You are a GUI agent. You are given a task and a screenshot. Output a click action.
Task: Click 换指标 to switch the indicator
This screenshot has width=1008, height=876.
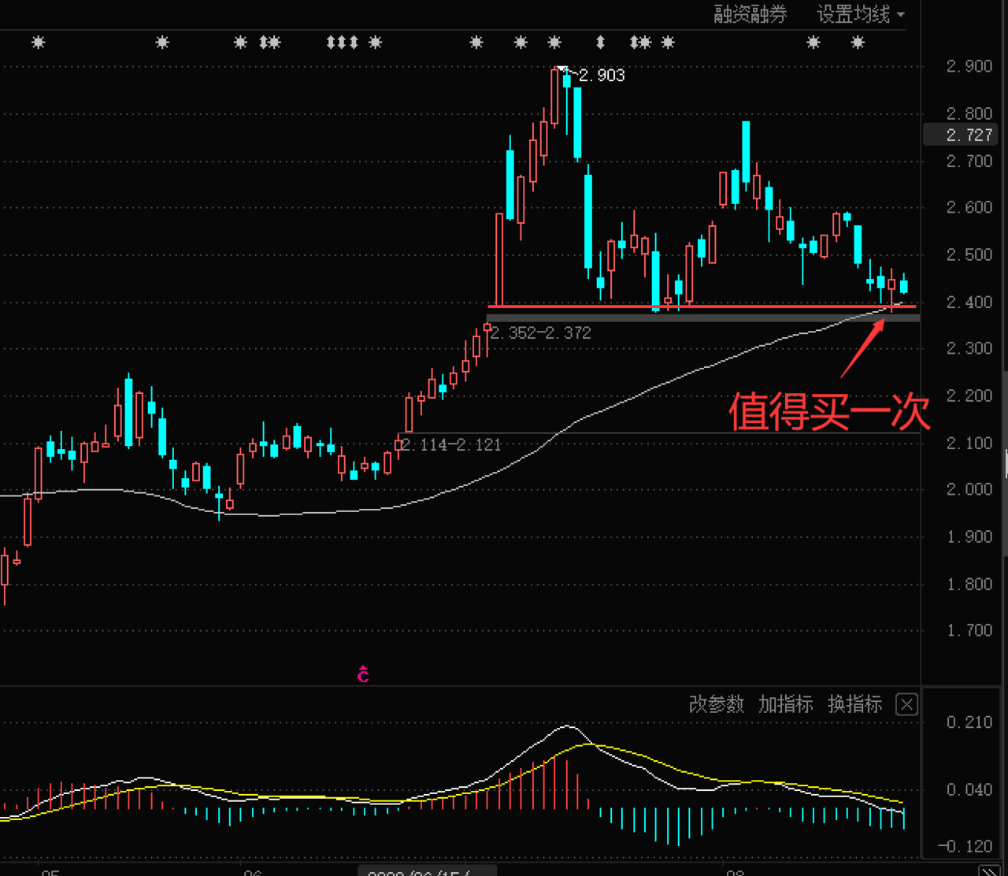[854, 704]
